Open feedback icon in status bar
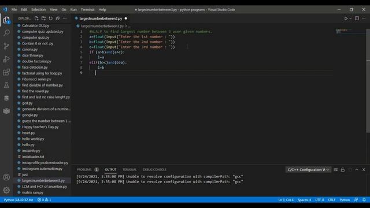Image resolution: width=370 pixels, height=208 pixels. tap(356, 200)
